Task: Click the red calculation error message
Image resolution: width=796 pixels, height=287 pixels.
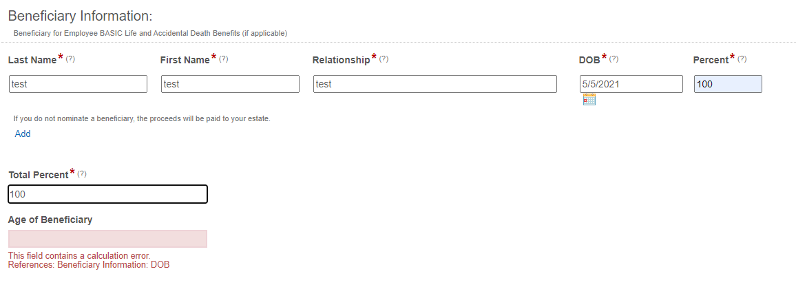Action: click(x=89, y=260)
